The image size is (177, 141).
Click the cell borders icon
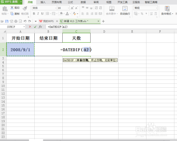47,13
